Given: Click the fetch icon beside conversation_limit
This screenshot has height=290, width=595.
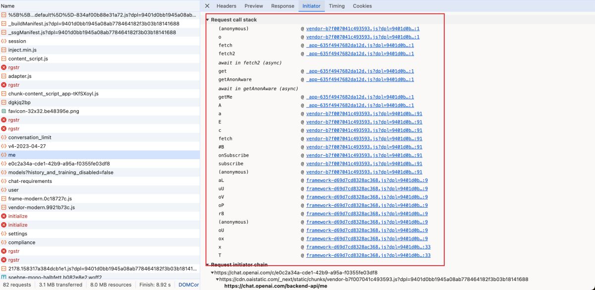Looking at the screenshot, I should click(3, 137).
